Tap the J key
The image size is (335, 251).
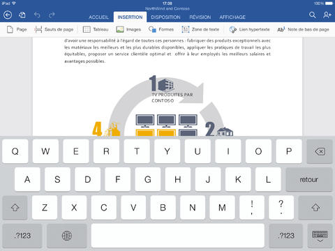pos(208,179)
